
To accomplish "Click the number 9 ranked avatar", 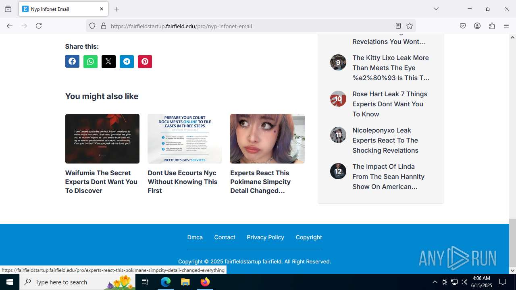I will 338,62.
